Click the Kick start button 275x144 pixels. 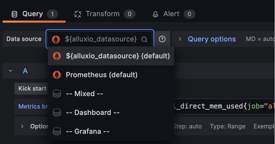[31, 89]
